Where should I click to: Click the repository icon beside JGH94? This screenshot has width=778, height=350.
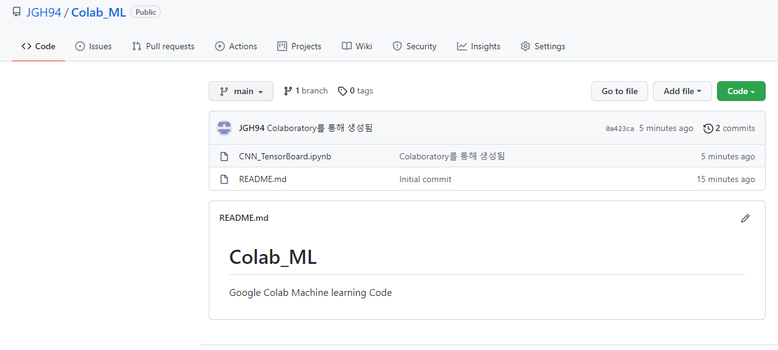[x=17, y=12]
